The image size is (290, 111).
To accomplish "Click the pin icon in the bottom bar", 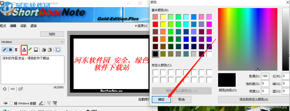I will pyautogui.click(x=5, y=103).
